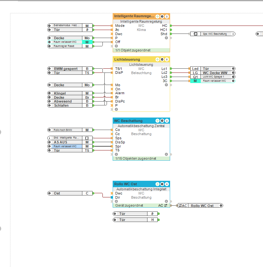Click gear icon on WC Decke WW output

(233, 73)
